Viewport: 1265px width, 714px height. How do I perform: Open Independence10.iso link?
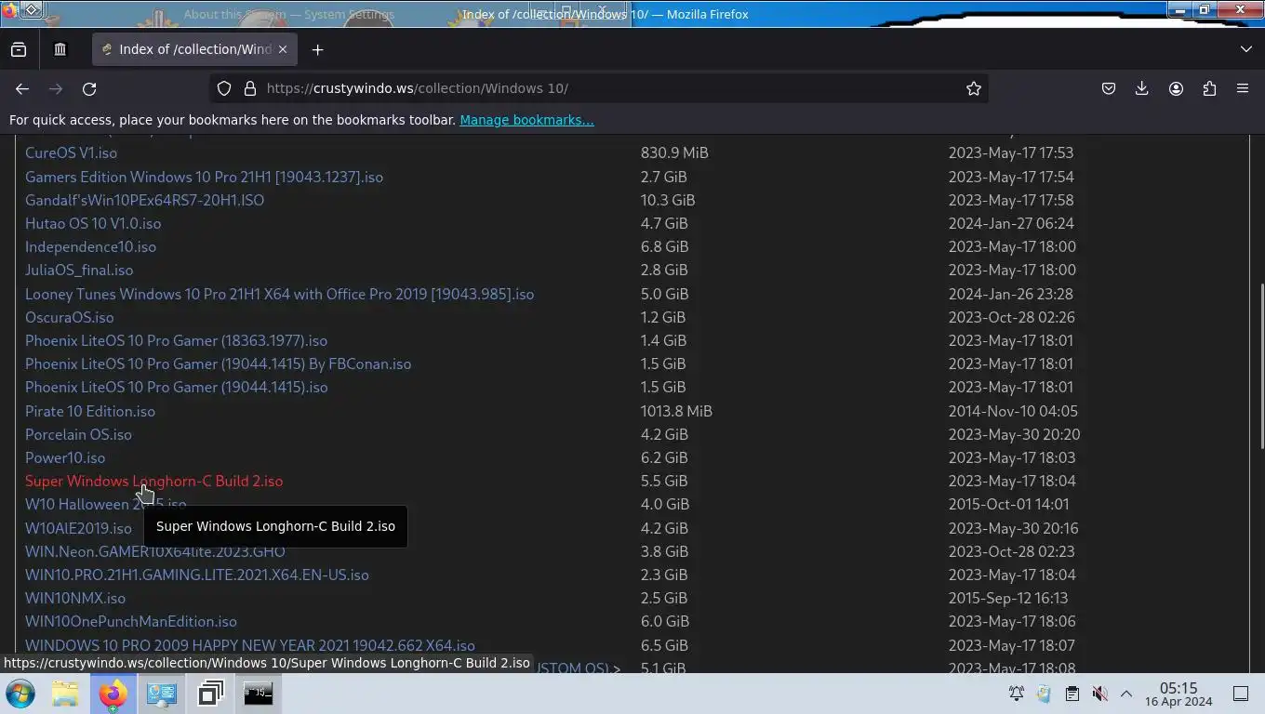click(x=90, y=246)
